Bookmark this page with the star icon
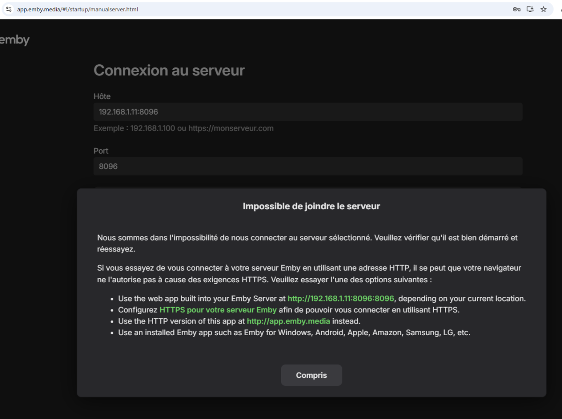 pos(543,9)
